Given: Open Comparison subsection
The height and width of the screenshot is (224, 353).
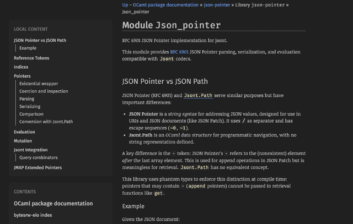Looking at the screenshot, I should pyautogui.click(x=31, y=114).
